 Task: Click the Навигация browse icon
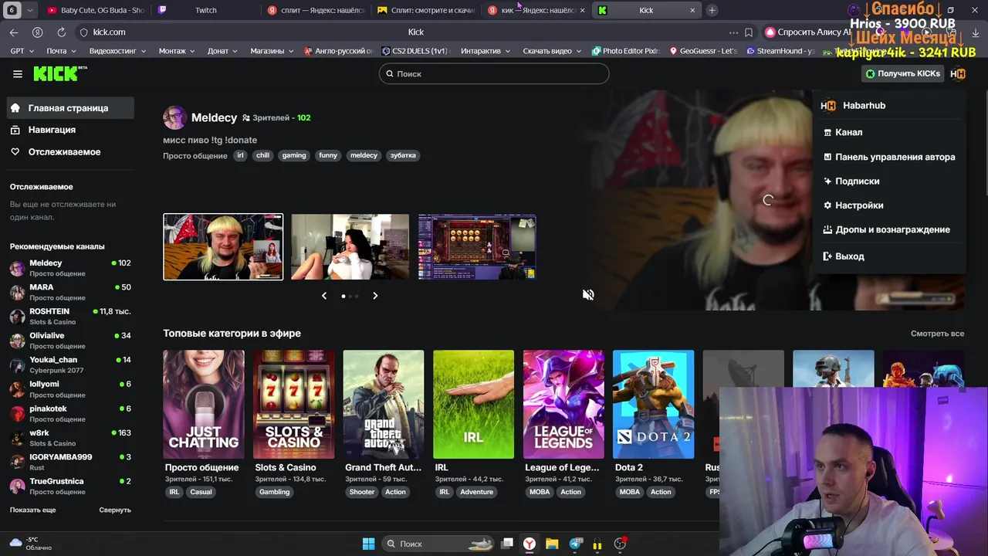tap(15, 130)
